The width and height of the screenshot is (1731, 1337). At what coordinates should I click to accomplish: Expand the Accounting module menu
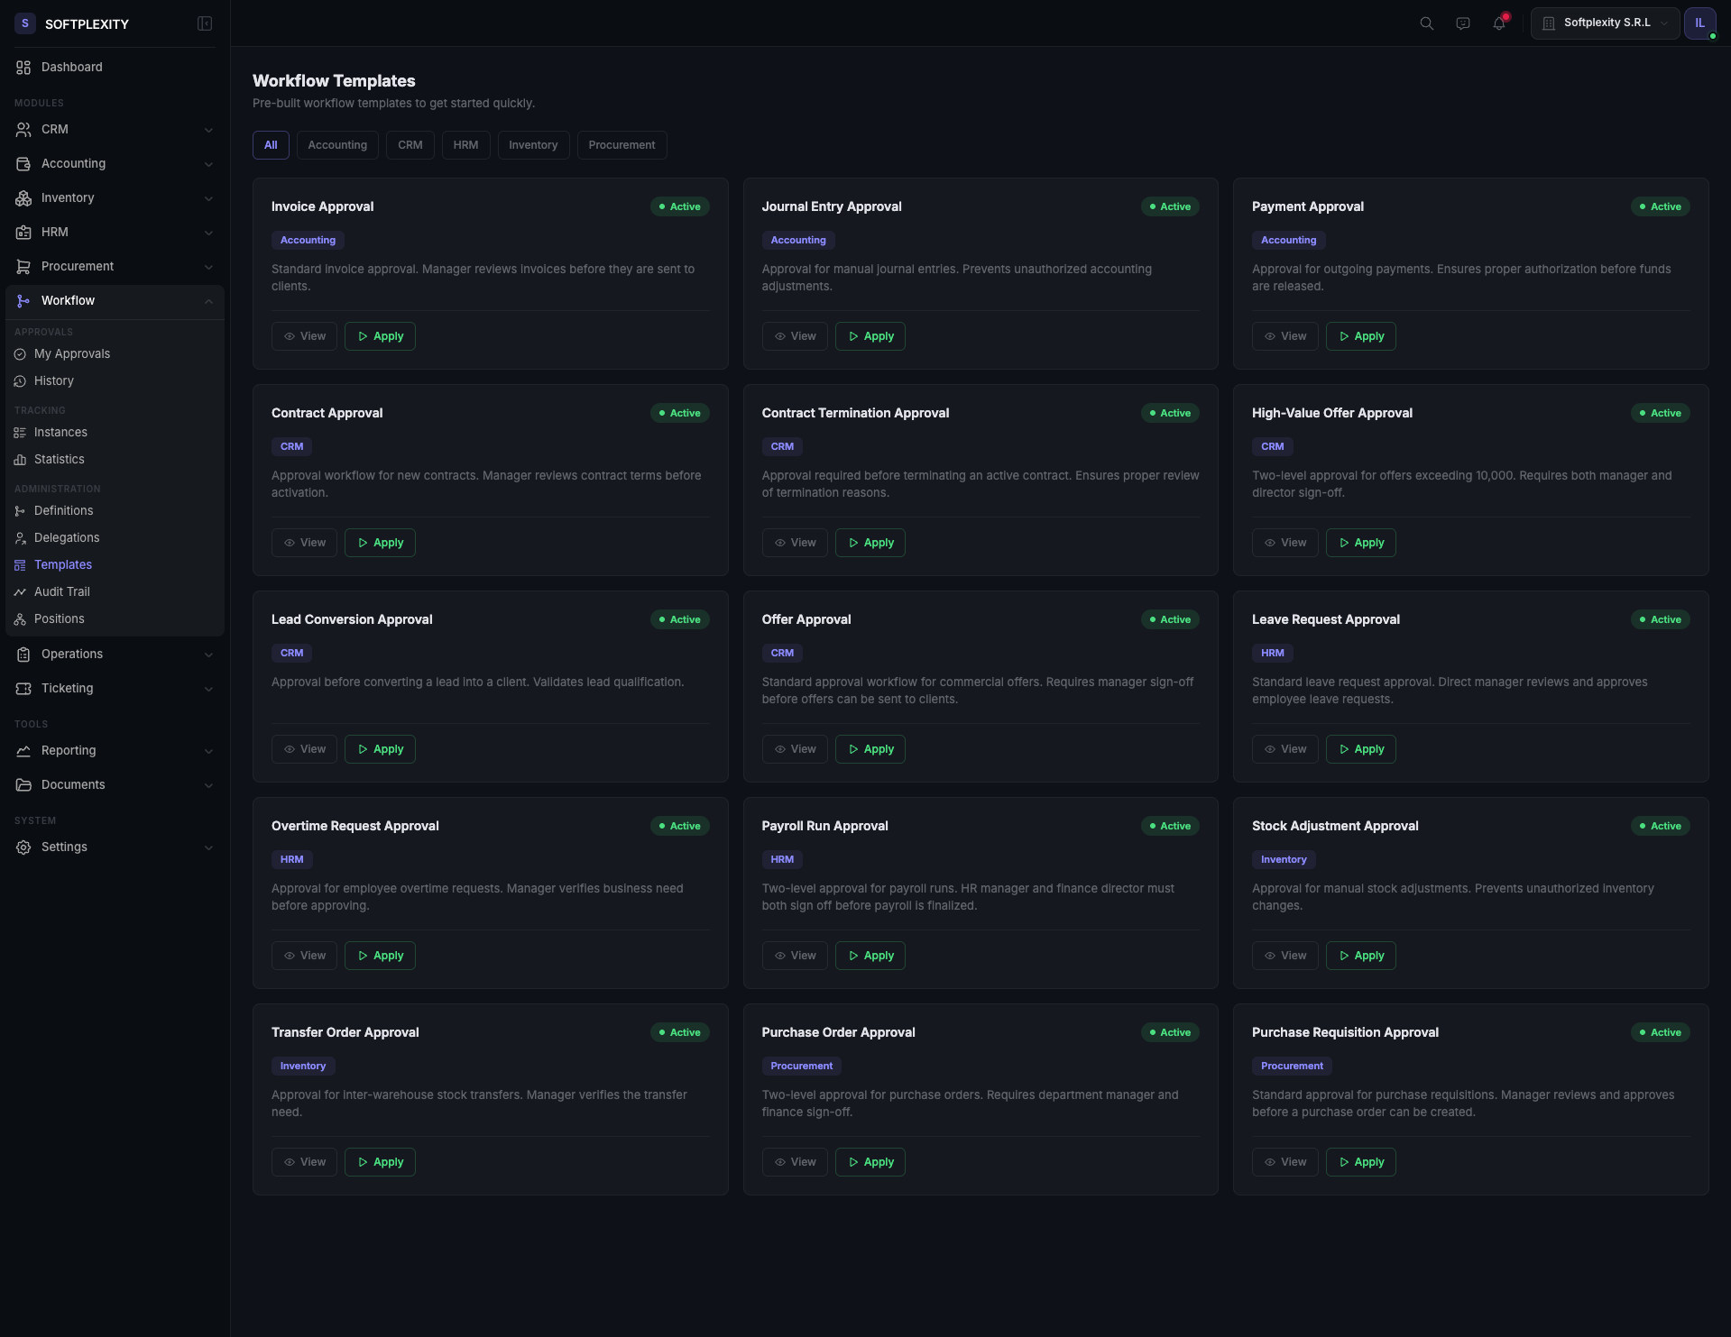point(113,163)
